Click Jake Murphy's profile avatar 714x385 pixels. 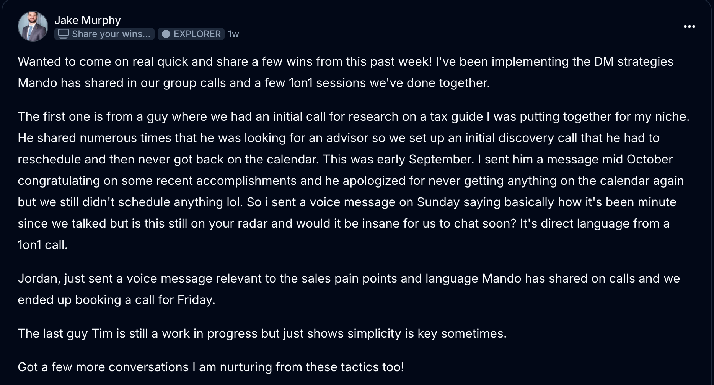pyautogui.click(x=33, y=26)
